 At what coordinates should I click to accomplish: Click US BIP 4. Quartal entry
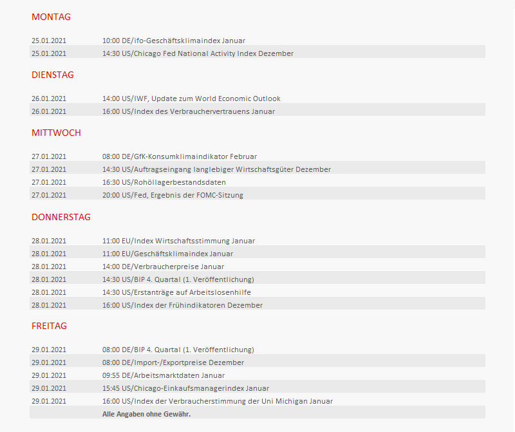click(x=178, y=279)
